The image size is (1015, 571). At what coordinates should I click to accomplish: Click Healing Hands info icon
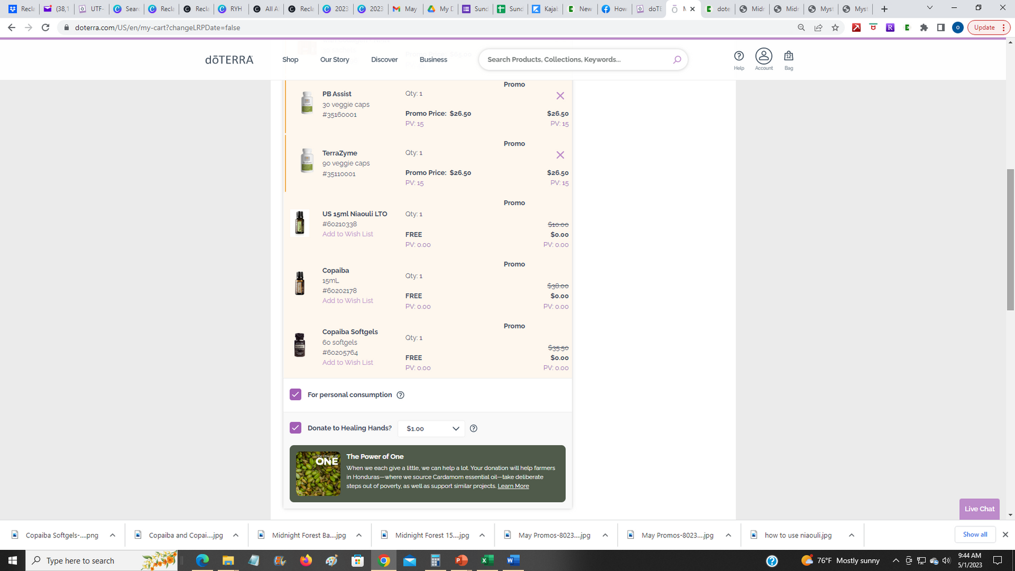pyautogui.click(x=473, y=428)
